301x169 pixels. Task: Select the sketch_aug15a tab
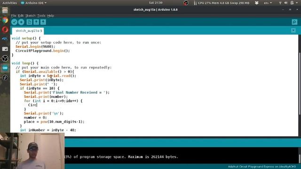tap(28, 31)
